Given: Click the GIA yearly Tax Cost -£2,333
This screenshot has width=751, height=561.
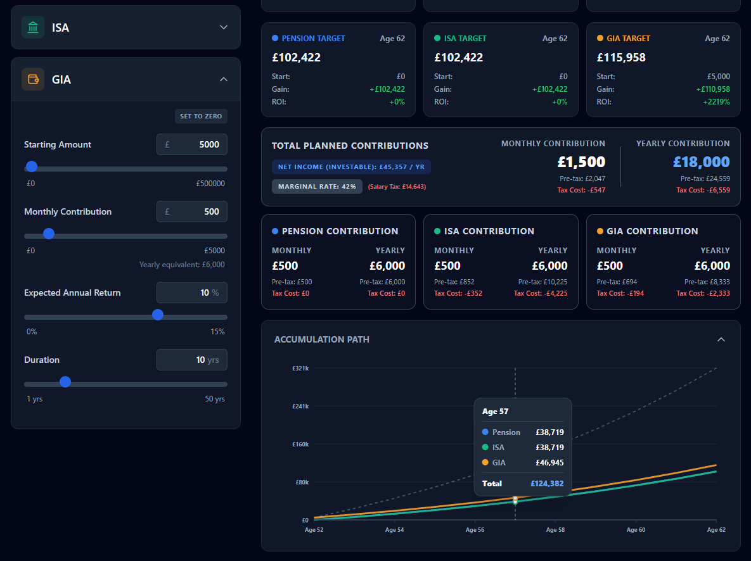Looking at the screenshot, I should (x=703, y=293).
